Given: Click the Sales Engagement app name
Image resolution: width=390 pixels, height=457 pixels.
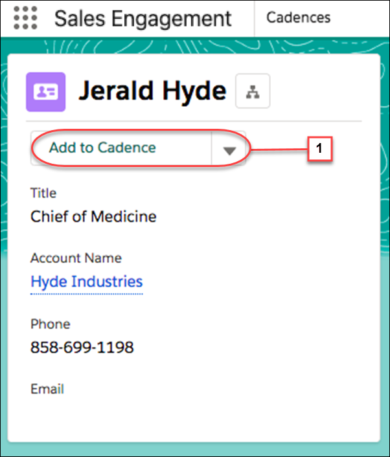Looking at the screenshot, I should pos(143,19).
